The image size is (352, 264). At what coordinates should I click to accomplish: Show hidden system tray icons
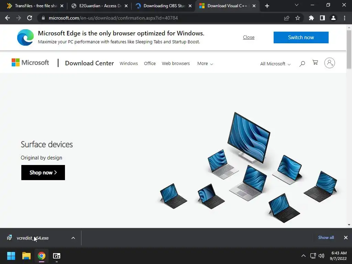click(x=304, y=256)
